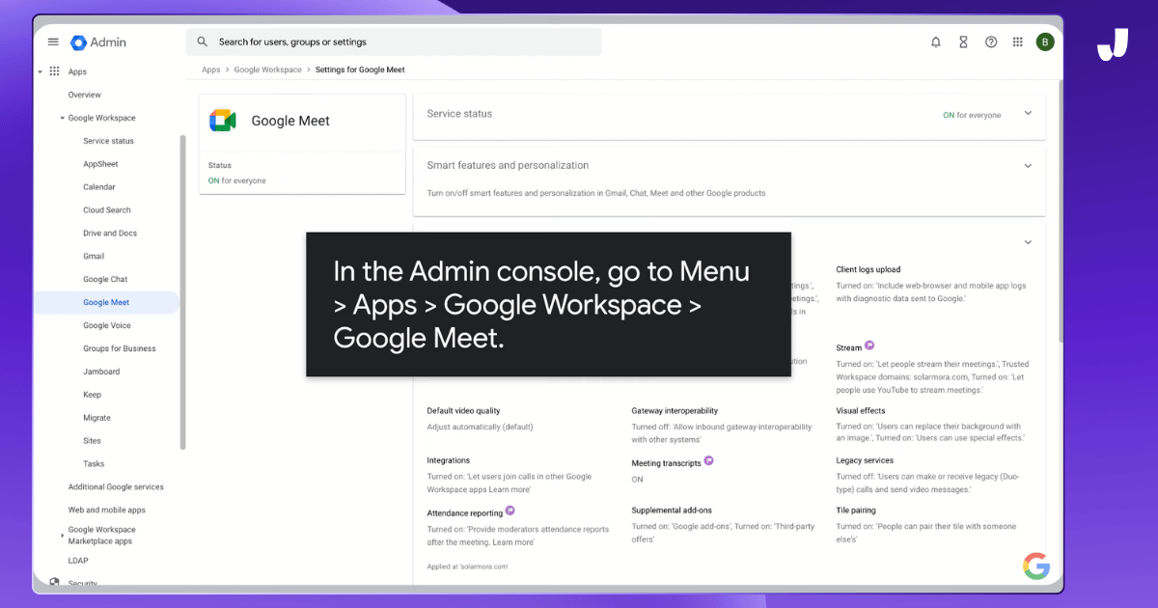Open Drive and Docs in the sidebar

click(x=110, y=234)
